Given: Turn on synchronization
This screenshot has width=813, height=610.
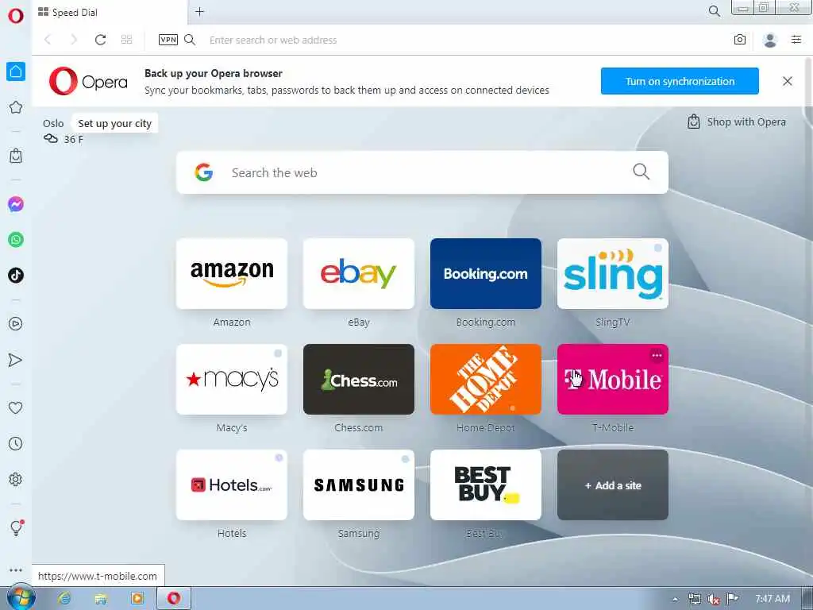Looking at the screenshot, I should pyautogui.click(x=680, y=81).
